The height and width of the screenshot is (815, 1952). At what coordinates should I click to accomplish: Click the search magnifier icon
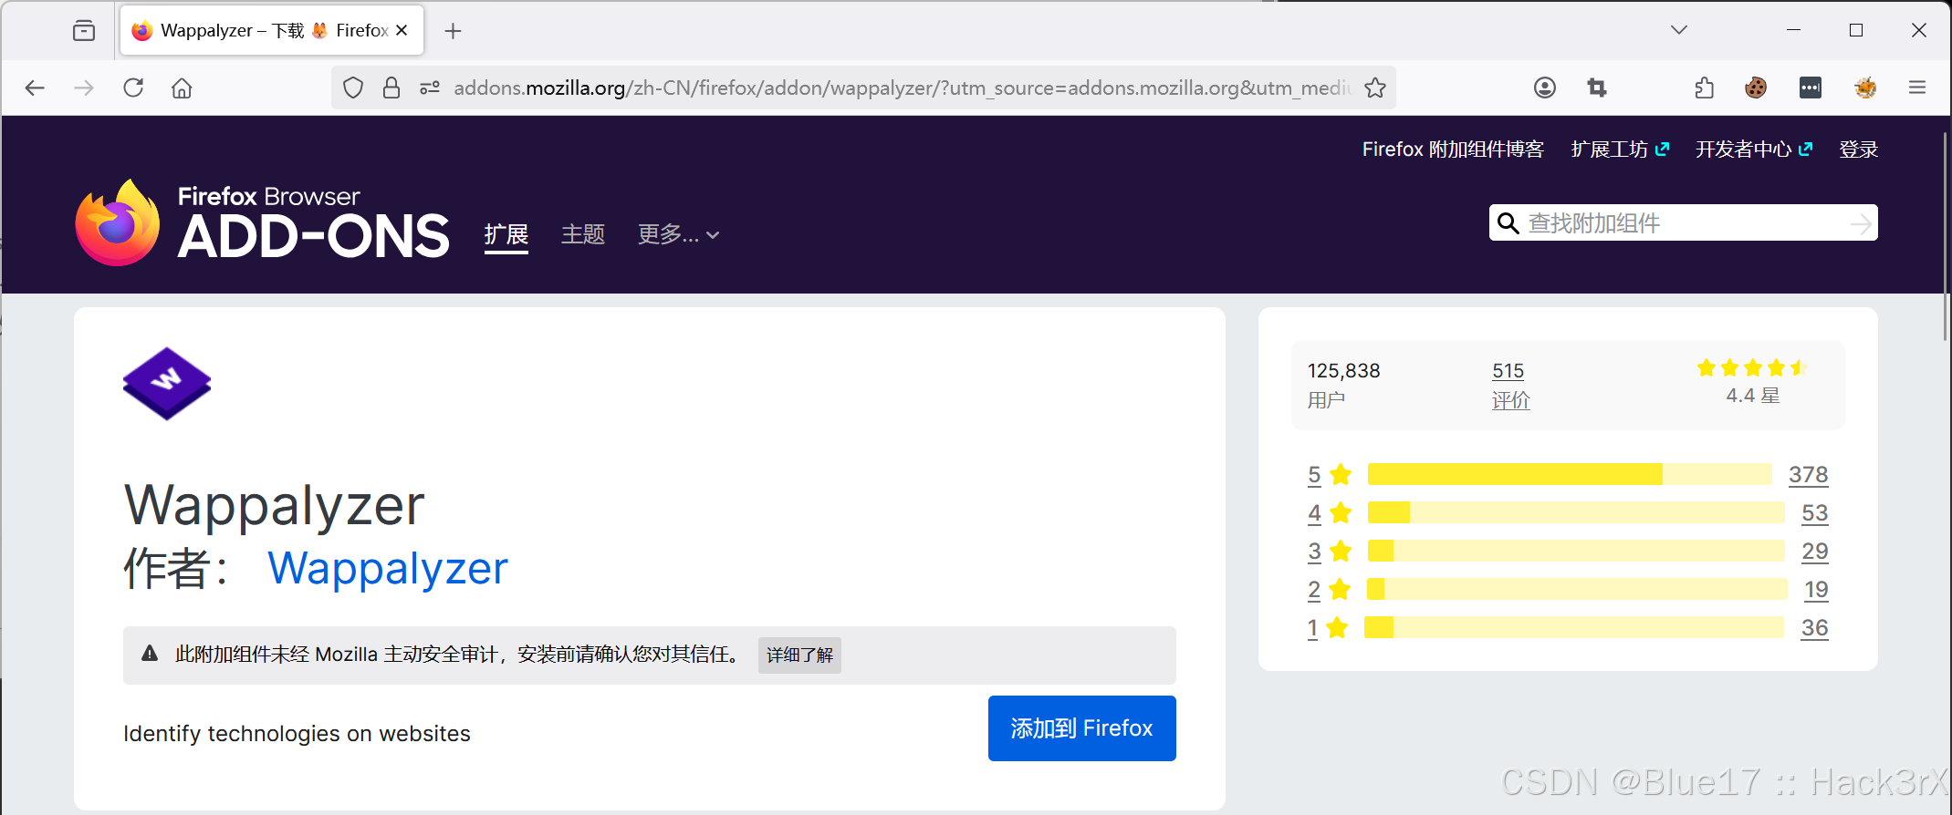tap(1508, 223)
